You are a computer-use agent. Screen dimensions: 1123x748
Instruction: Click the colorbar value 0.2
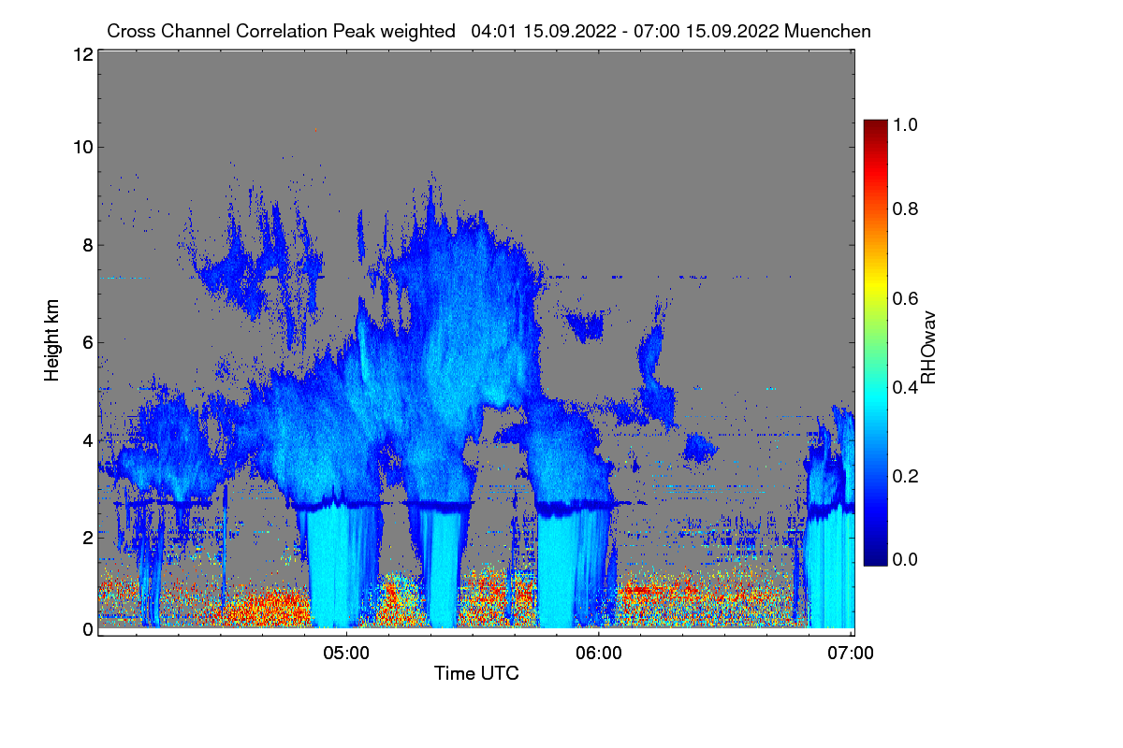click(x=904, y=476)
